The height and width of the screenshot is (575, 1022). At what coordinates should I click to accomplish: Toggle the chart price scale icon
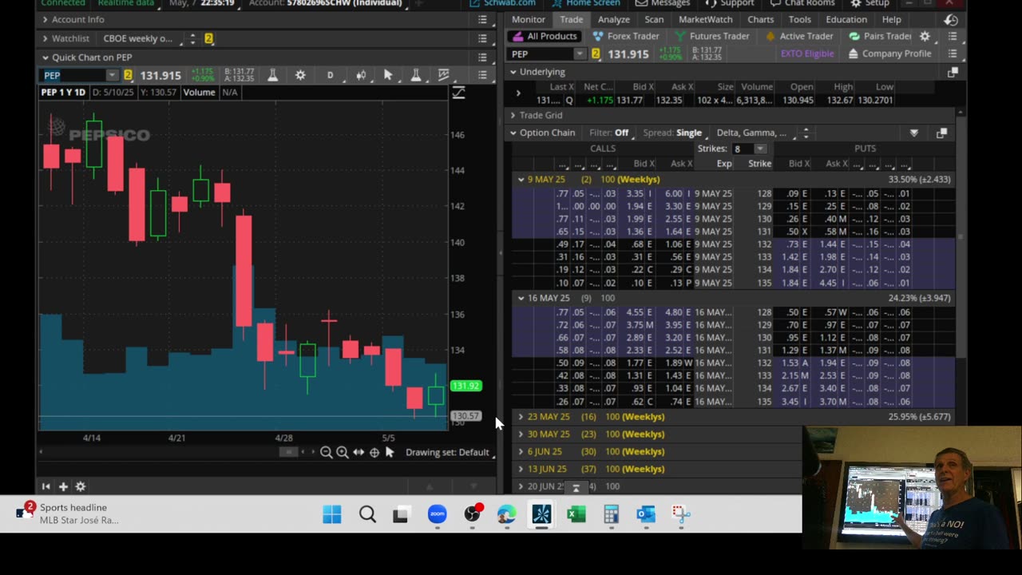[x=458, y=93]
